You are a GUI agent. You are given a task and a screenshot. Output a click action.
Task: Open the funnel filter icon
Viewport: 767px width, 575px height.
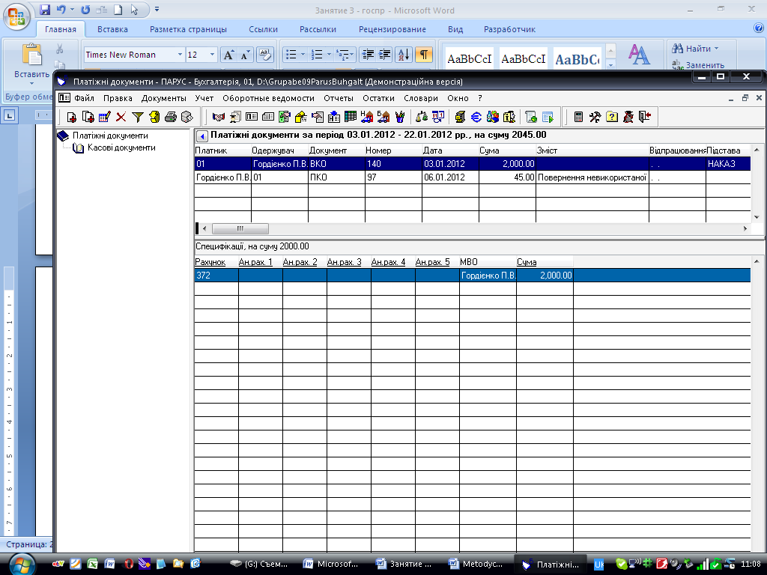(138, 117)
